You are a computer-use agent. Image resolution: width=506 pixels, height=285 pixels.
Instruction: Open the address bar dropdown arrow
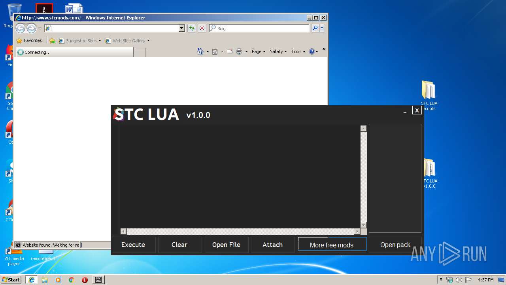tap(182, 28)
